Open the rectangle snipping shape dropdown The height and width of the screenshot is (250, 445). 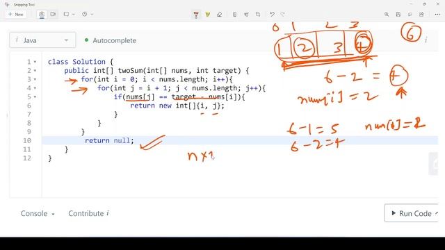(x=70, y=14)
